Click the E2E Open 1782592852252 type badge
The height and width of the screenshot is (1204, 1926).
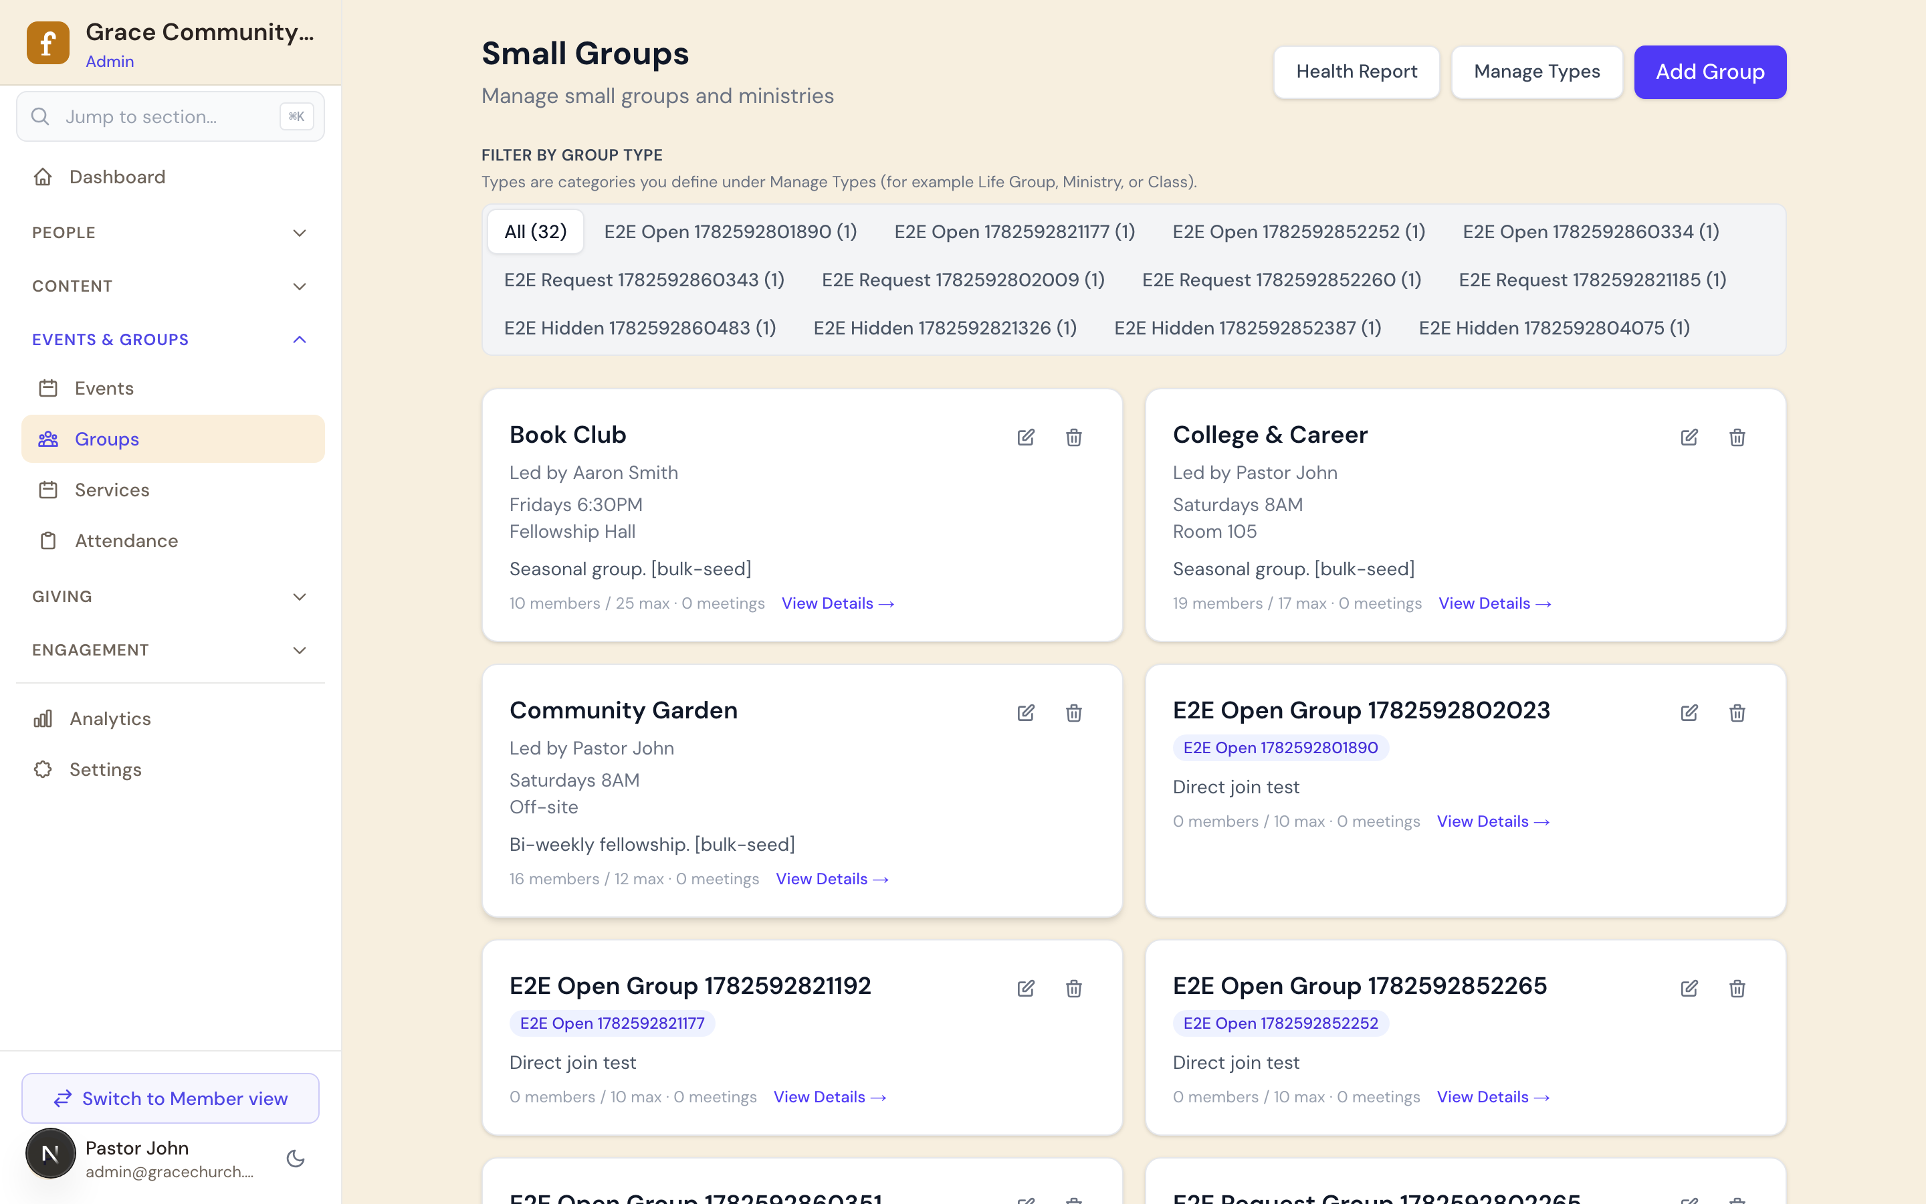[1280, 1023]
